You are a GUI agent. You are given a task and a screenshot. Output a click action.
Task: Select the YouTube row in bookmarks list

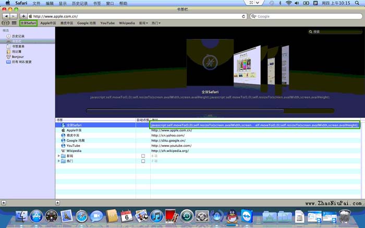[208, 146]
